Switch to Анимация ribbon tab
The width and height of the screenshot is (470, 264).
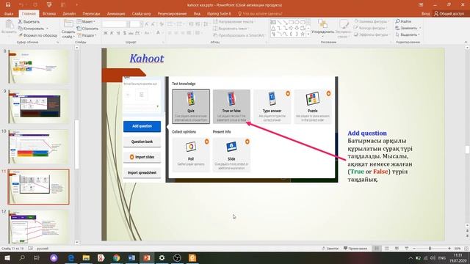pyautogui.click(x=116, y=13)
